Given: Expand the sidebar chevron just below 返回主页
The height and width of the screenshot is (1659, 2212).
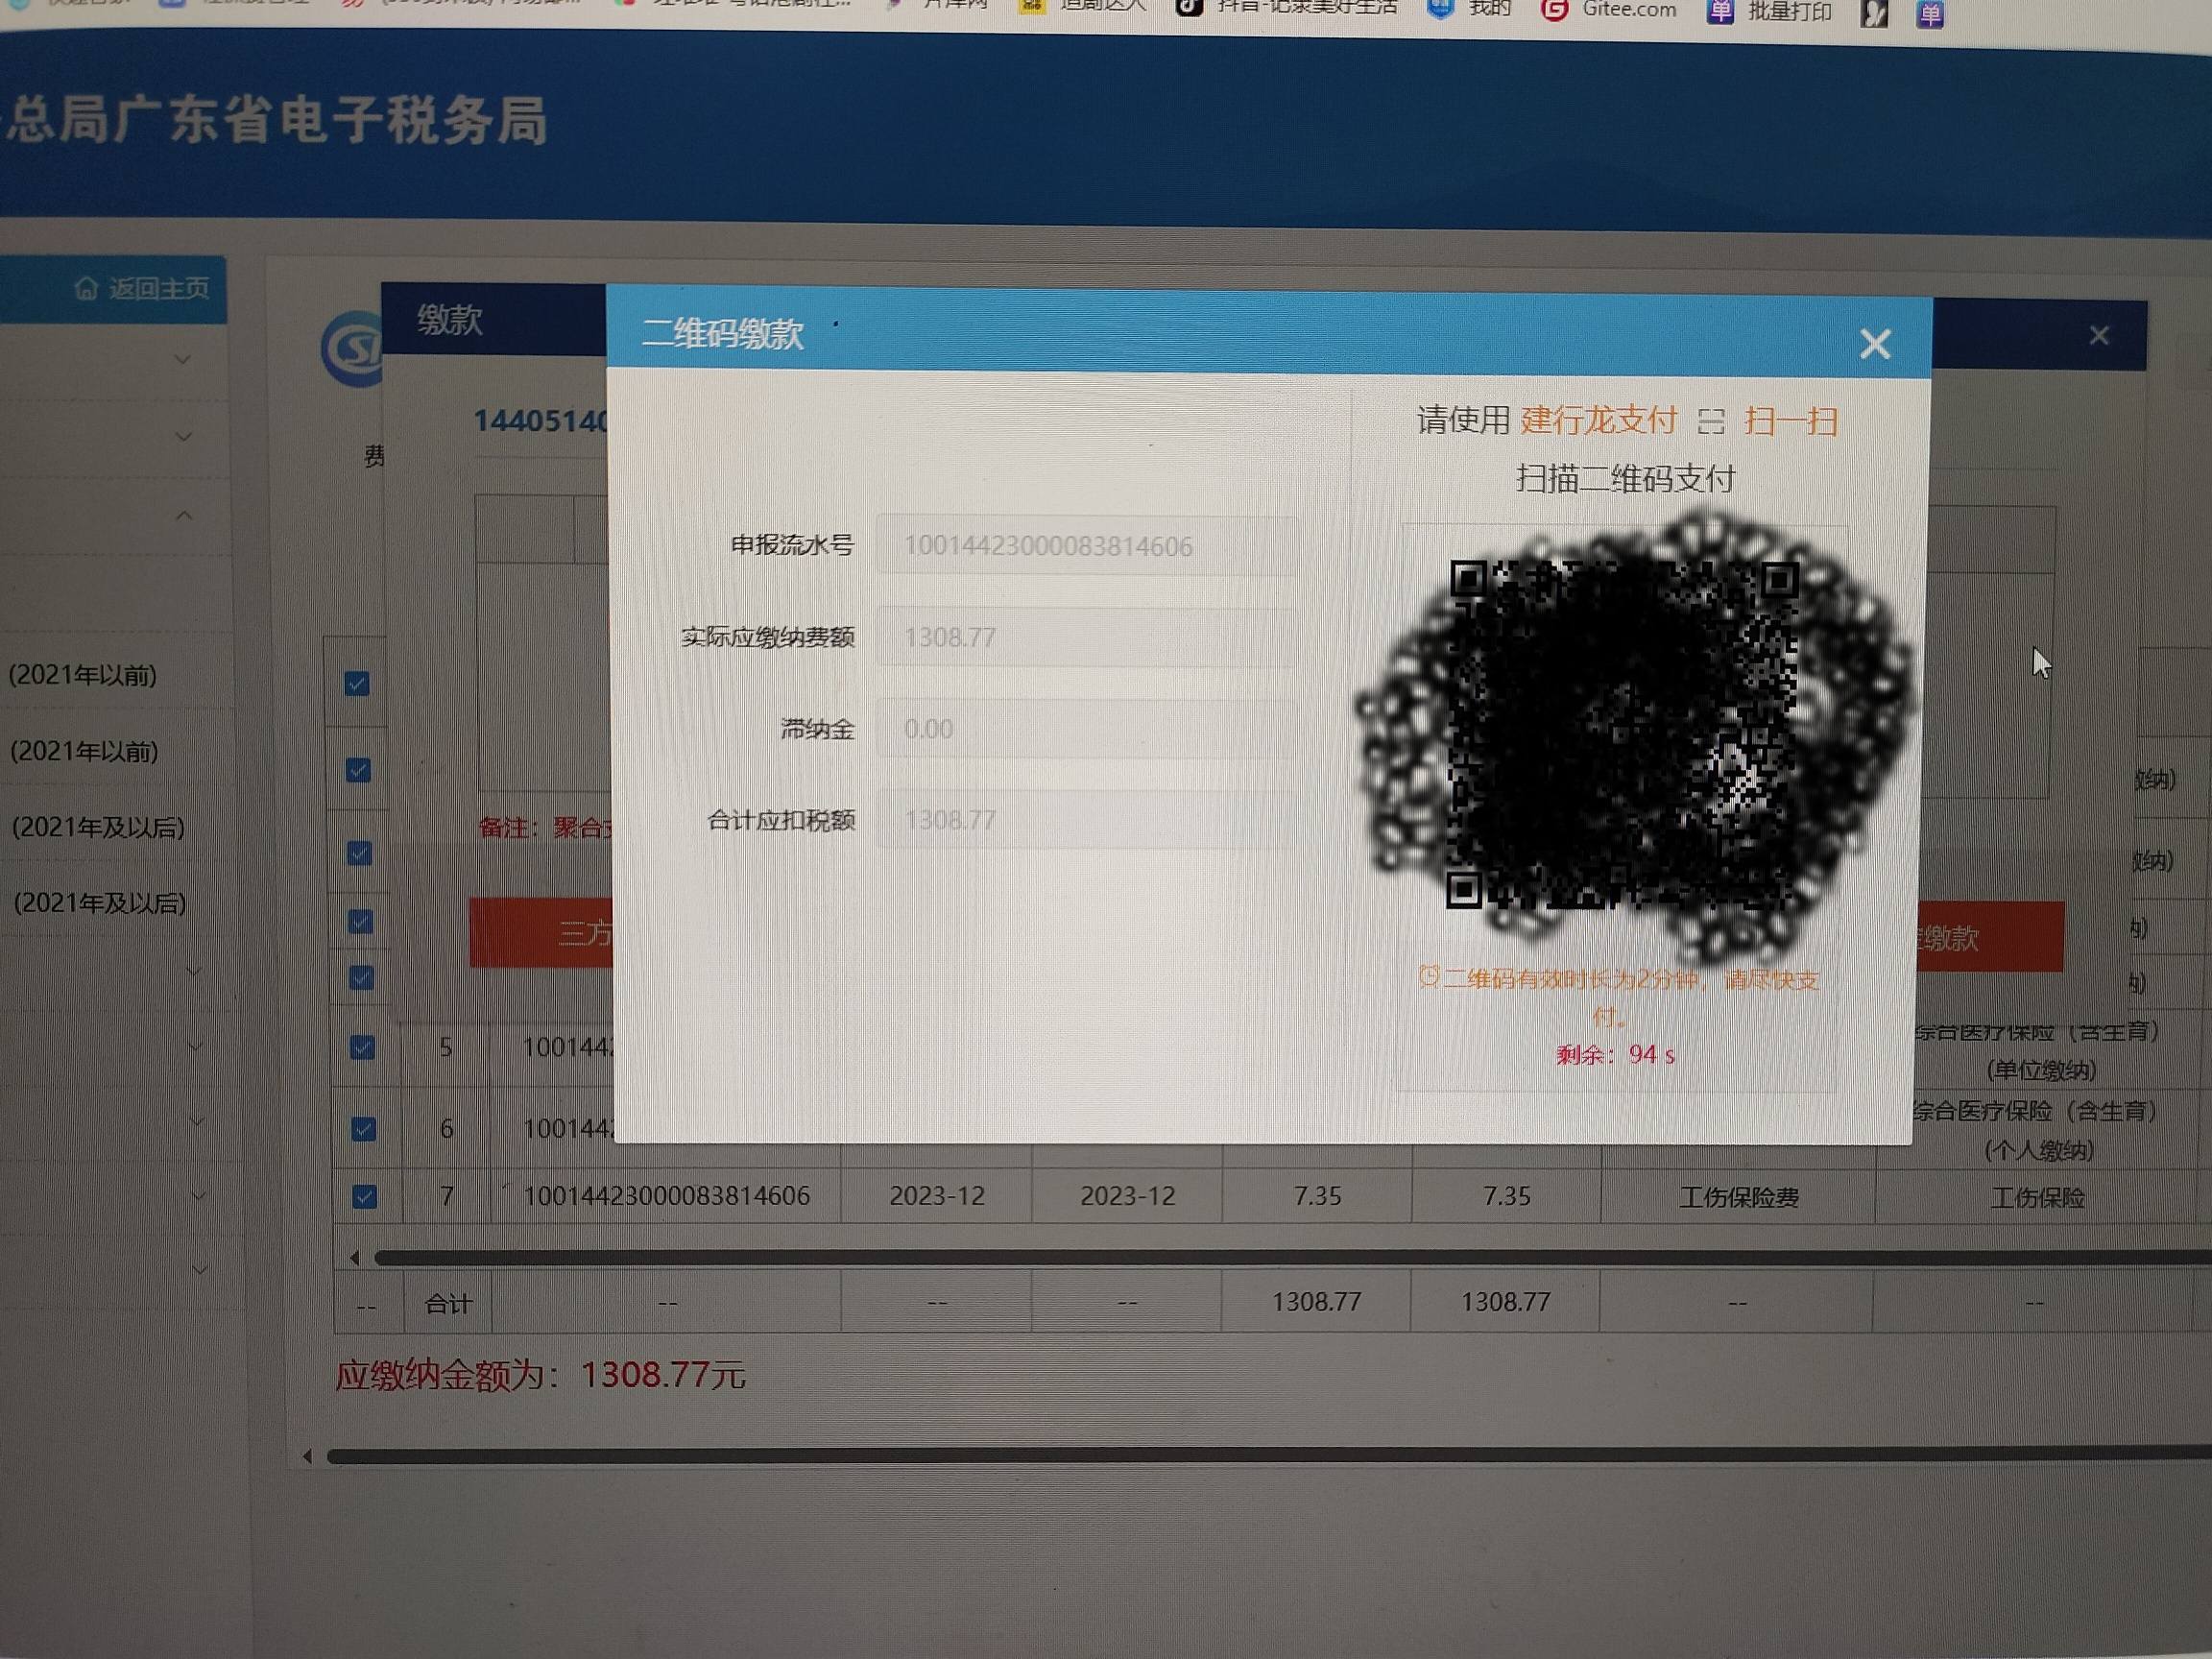Looking at the screenshot, I should 182,358.
